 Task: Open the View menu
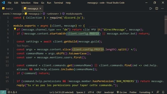36,3
